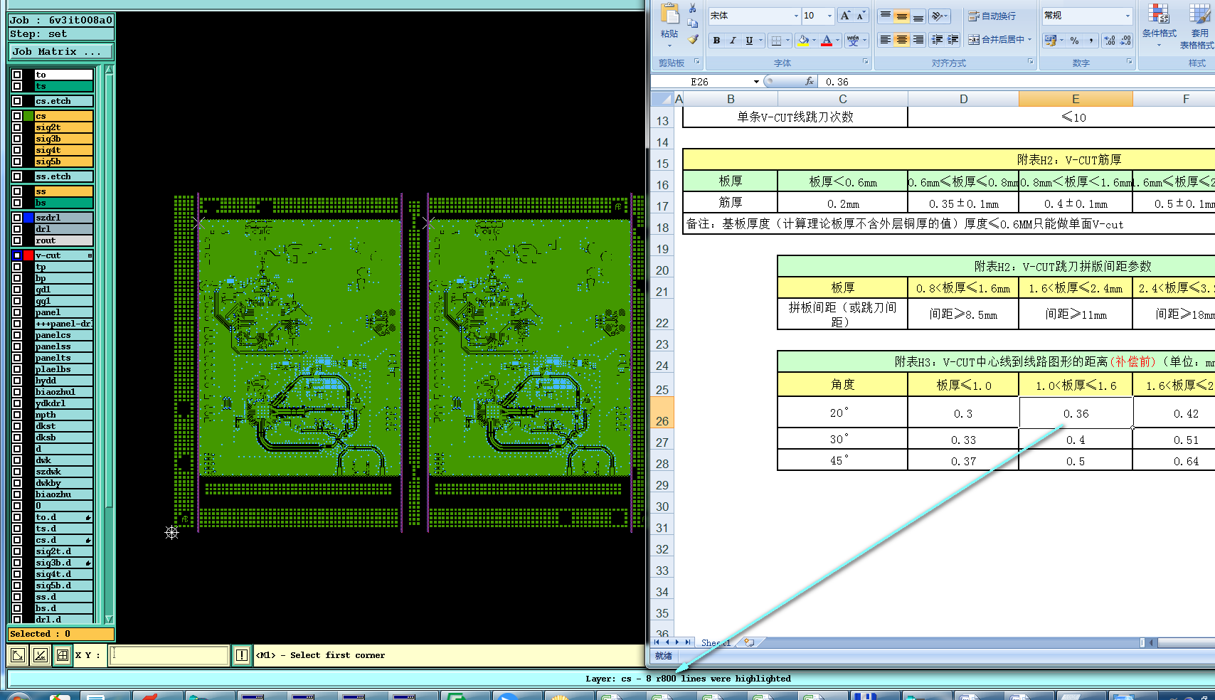Set Top Align for cell

[886, 16]
